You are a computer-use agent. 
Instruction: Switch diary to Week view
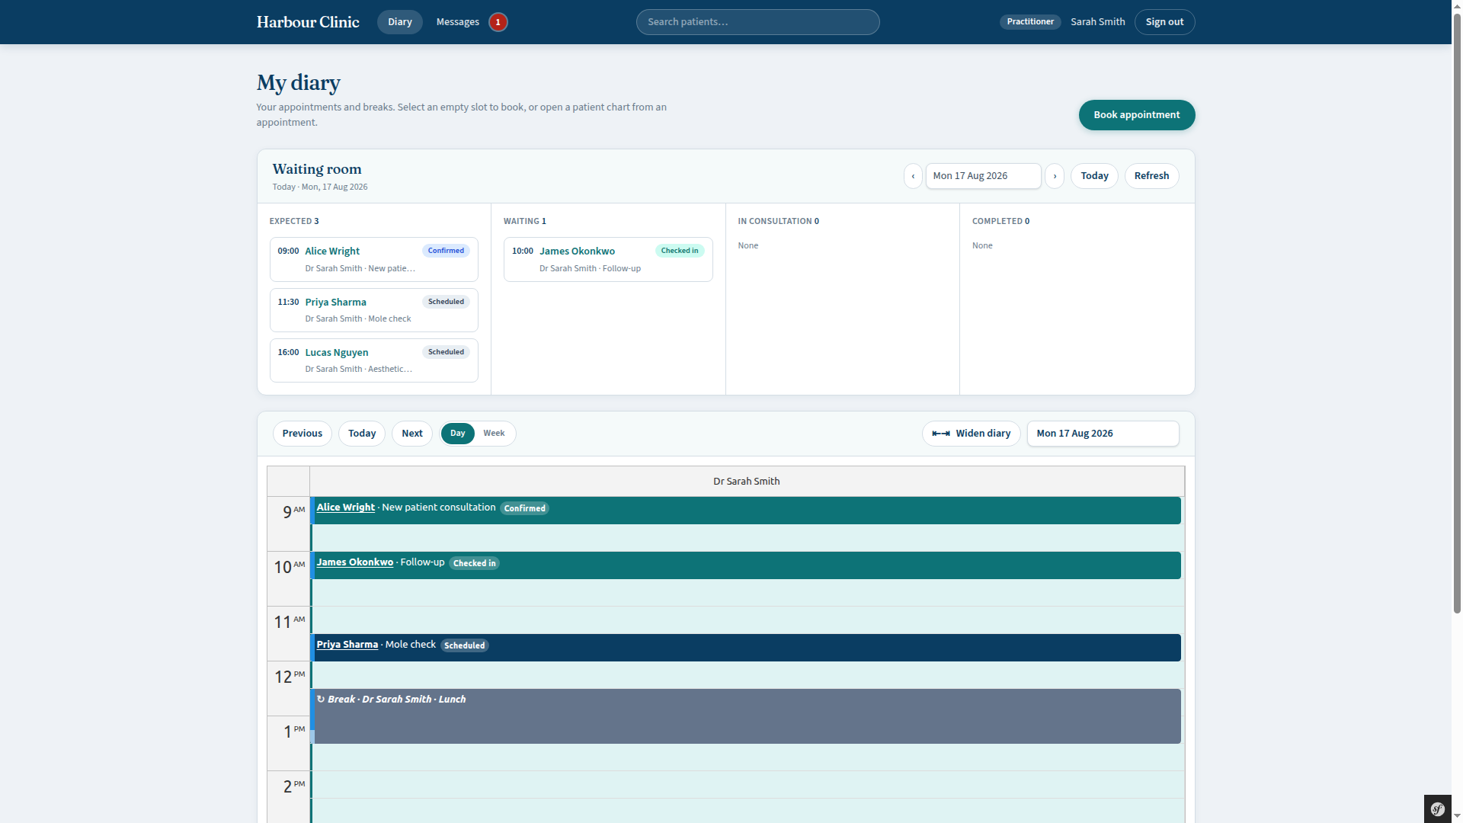(x=494, y=434)
